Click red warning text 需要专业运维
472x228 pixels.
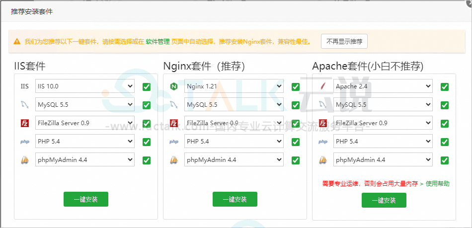[x=370, y=183]
